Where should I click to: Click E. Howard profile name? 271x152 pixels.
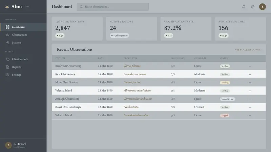tap(20, 144)
